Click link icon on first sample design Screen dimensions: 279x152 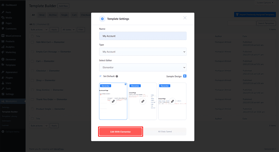[113, 101]
